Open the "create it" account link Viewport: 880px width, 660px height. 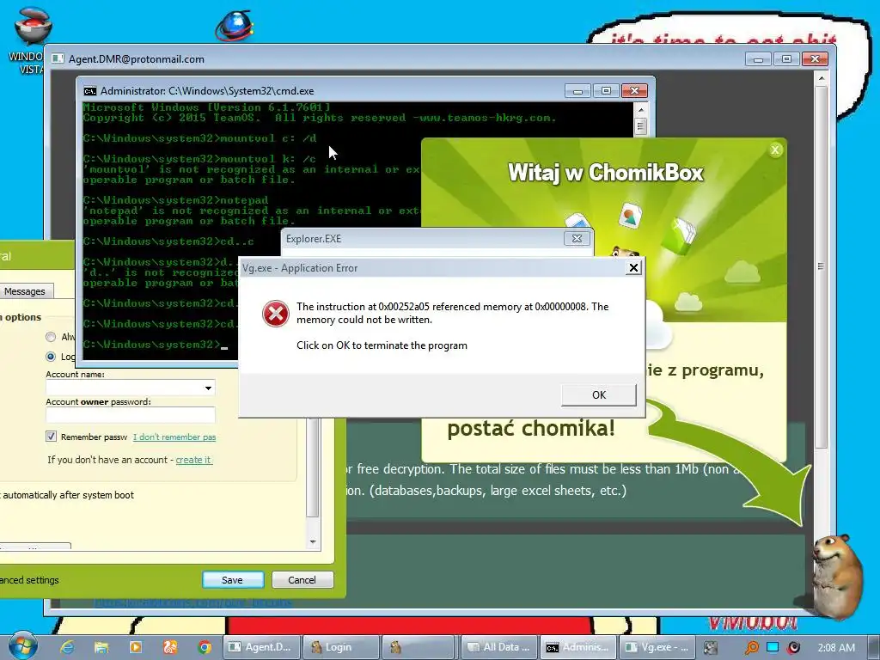pyautogui.click(x=193, y=460)
